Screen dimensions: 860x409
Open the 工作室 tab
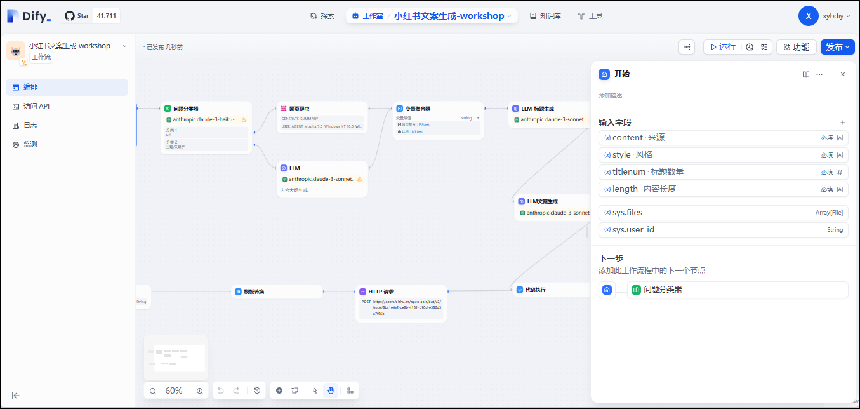367,16
